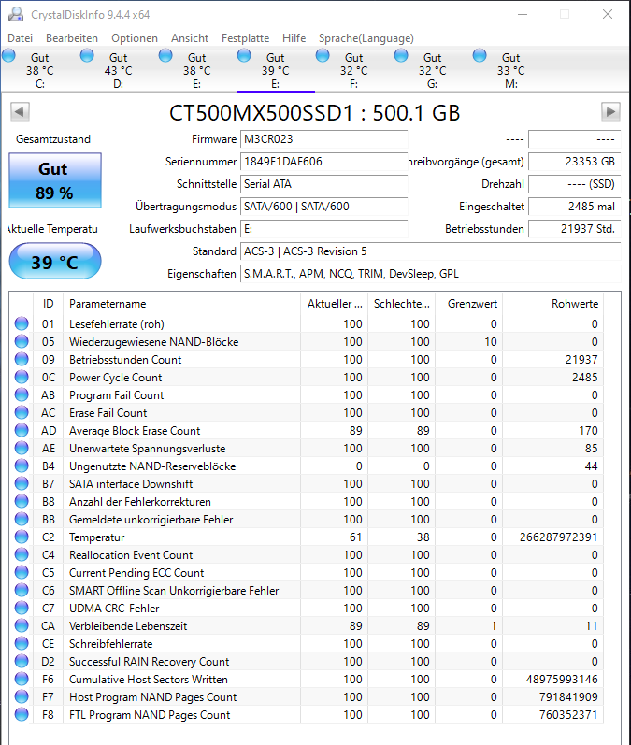Click raw value 266287972391 in Temperatur row
The height and width of the screenshot is (745, 631).
[x=558, y=537]
